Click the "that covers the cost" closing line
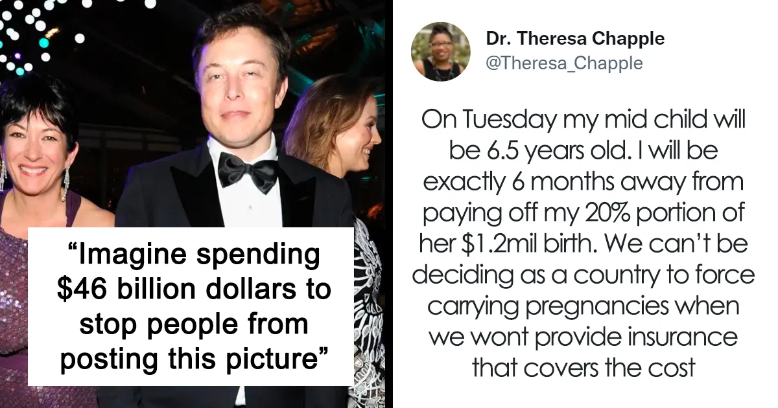 (x=583, y=367)
